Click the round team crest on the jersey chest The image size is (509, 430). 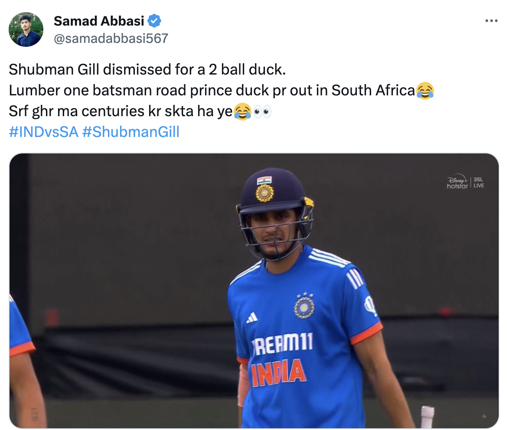[304, 306]
